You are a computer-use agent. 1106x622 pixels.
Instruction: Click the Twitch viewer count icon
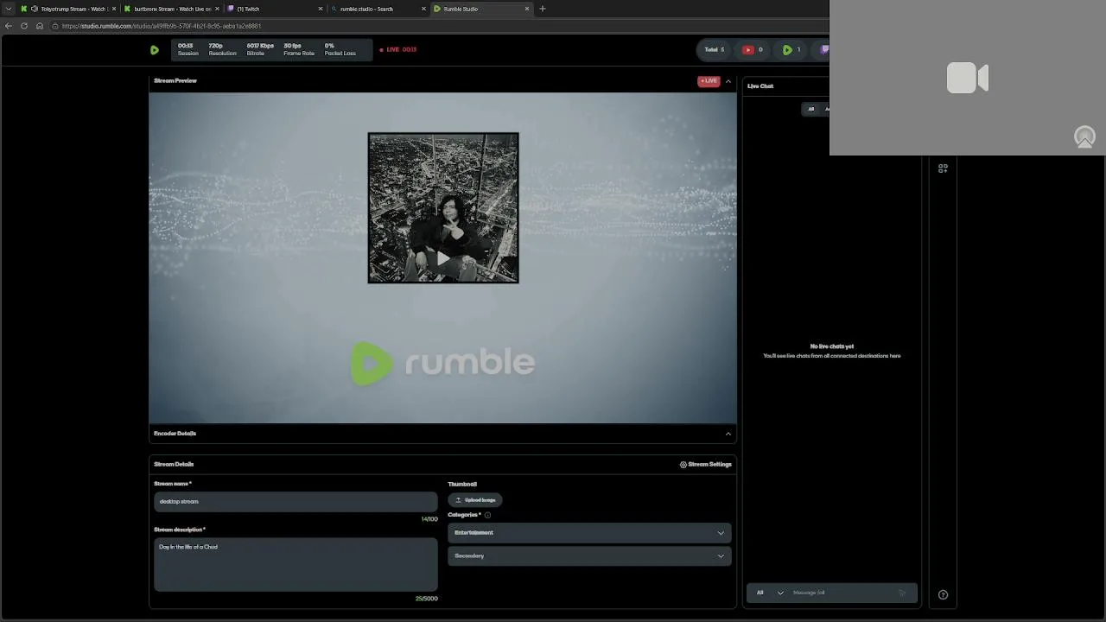(824, 50)
